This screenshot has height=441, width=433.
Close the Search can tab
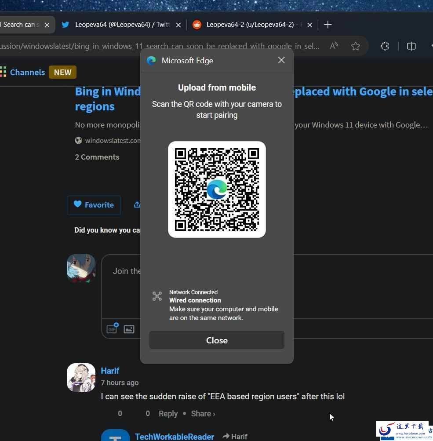pyautogui.click(x=47, y=25)
